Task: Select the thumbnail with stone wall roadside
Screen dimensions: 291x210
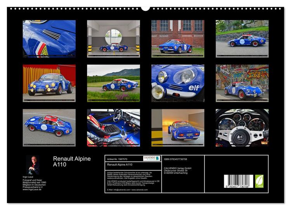Action: [x=242, y=38]
